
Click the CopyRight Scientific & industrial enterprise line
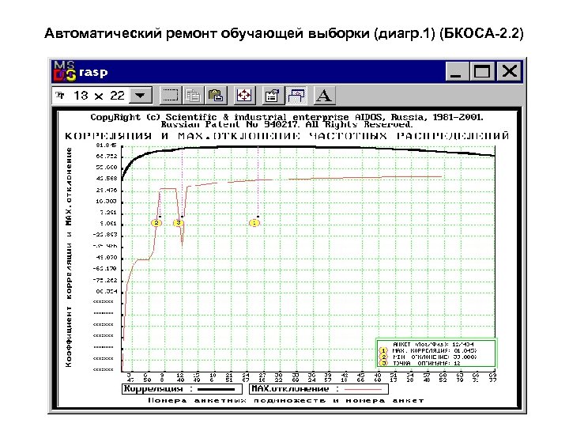[287, 117]
